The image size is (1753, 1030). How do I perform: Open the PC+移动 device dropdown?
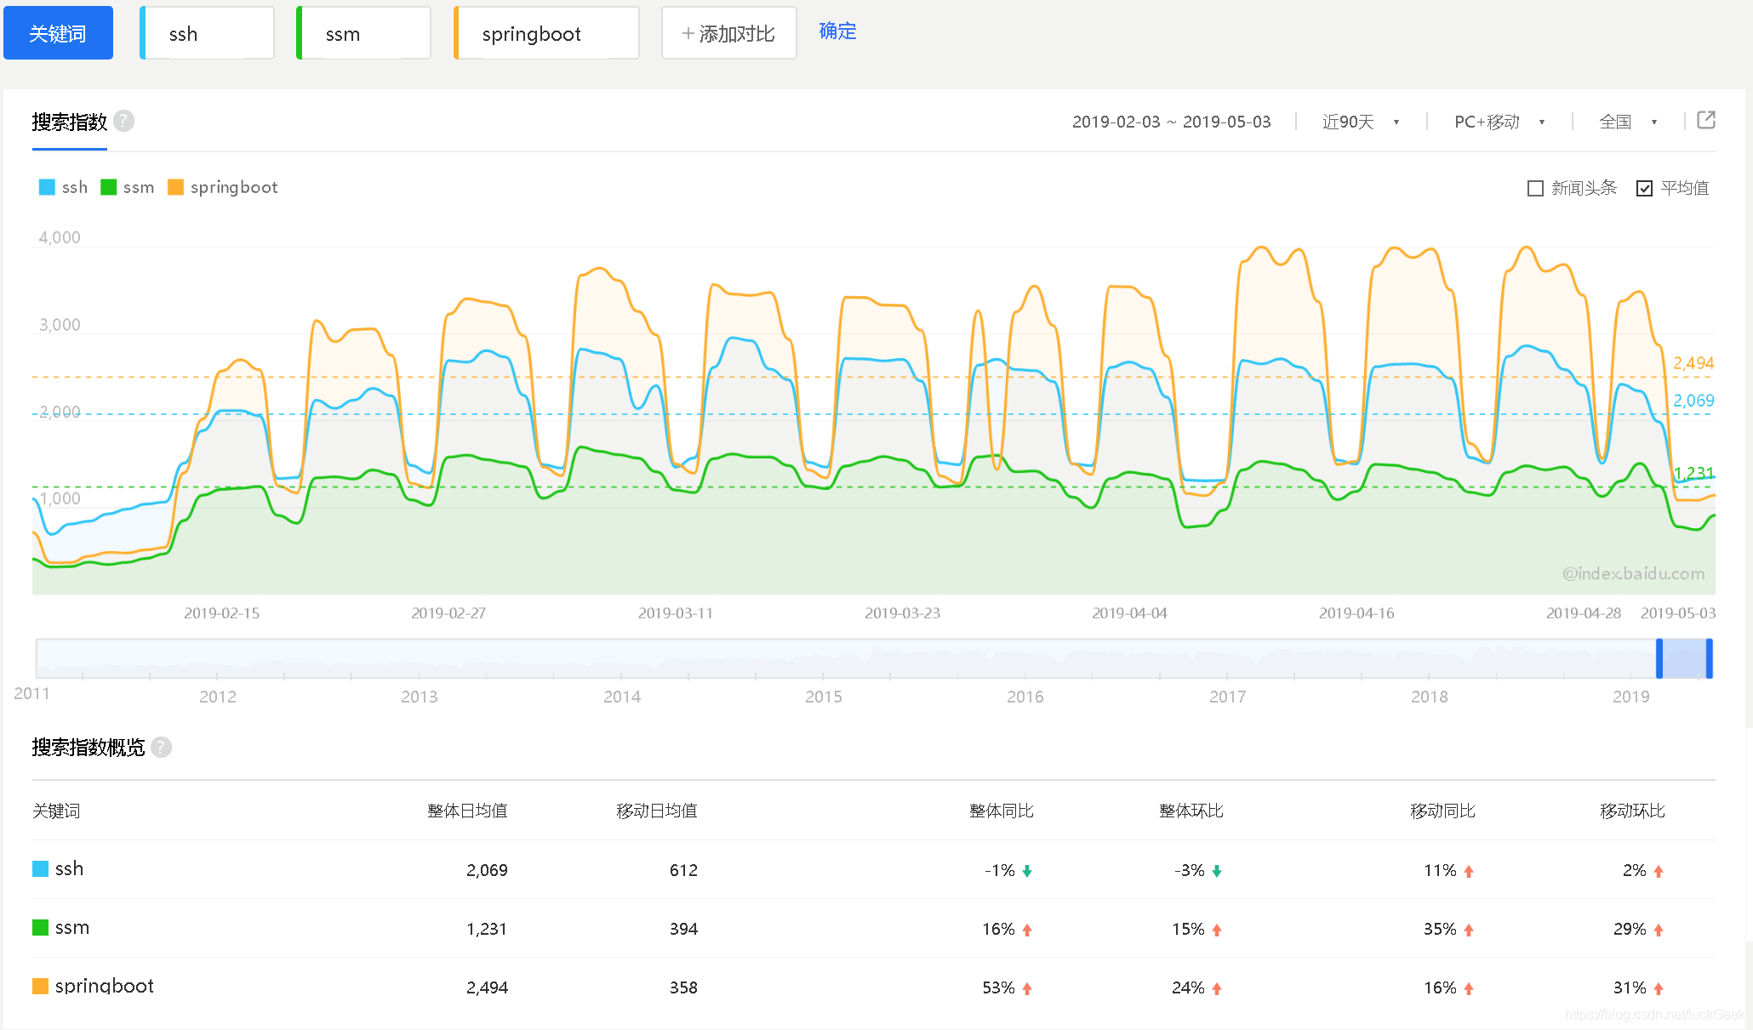click(x=1499, y=122)
